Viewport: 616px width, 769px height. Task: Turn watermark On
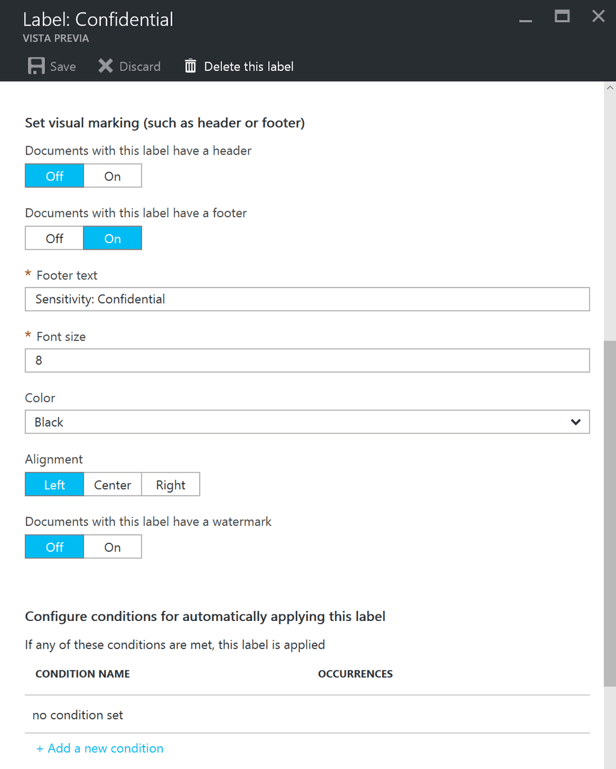pyautogui.click(x=112, y=547)
